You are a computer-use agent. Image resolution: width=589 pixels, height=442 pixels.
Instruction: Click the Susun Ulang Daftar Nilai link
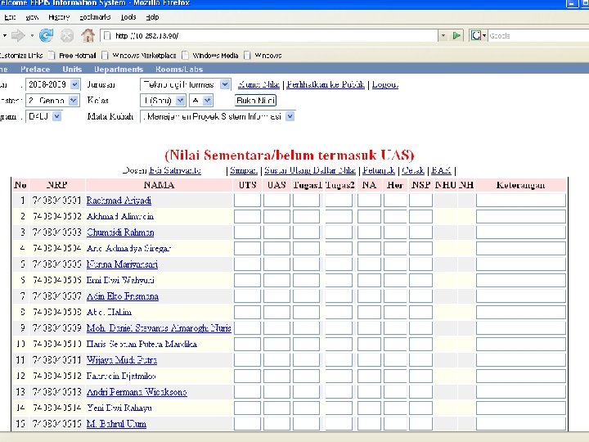pyautogui.click(x=310, y=170)
